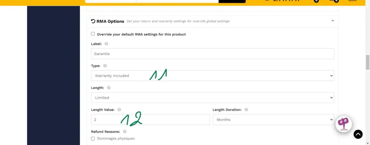Image resolution: width=370 pixels, height=145 pixels.
Task: Click the help icon beside Length Value
Action: 119,110
